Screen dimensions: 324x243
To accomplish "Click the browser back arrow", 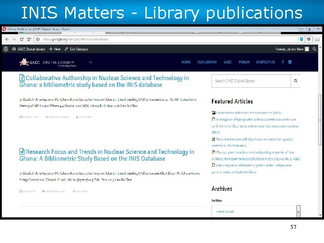I will coord(7,39).
